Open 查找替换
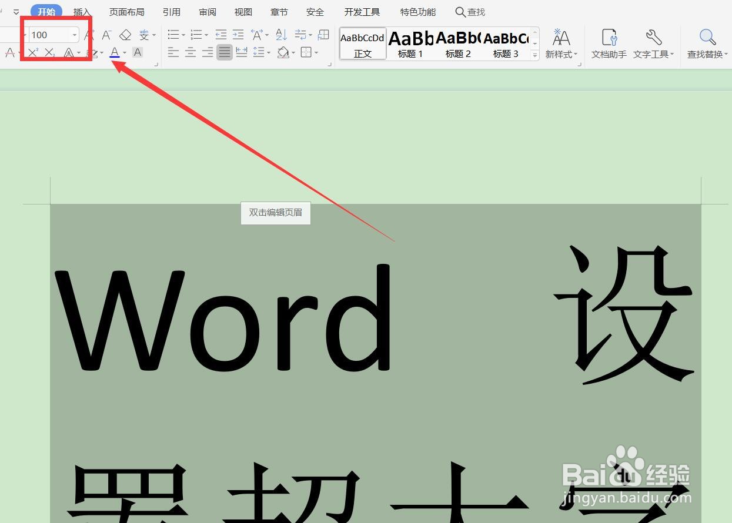Viewport: 732px width, 523px height. [708, 43]
